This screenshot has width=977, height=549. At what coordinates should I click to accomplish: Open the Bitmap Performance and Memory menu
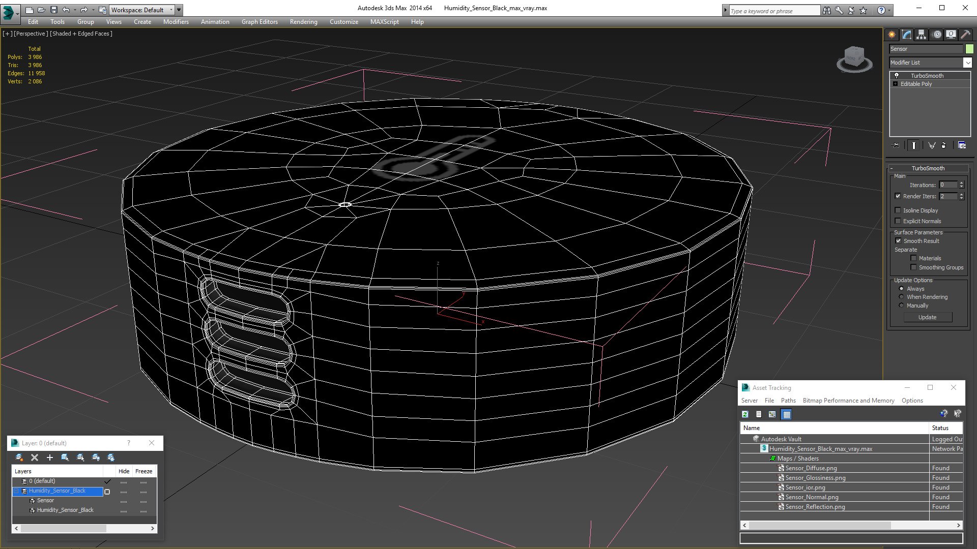point(848,401)
